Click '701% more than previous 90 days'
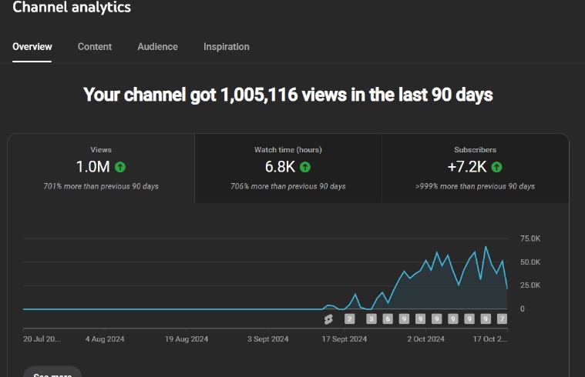 tap(101, 186)
